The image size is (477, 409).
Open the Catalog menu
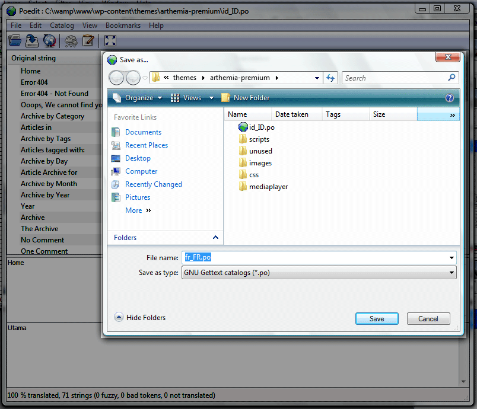(x=62, y=25)
